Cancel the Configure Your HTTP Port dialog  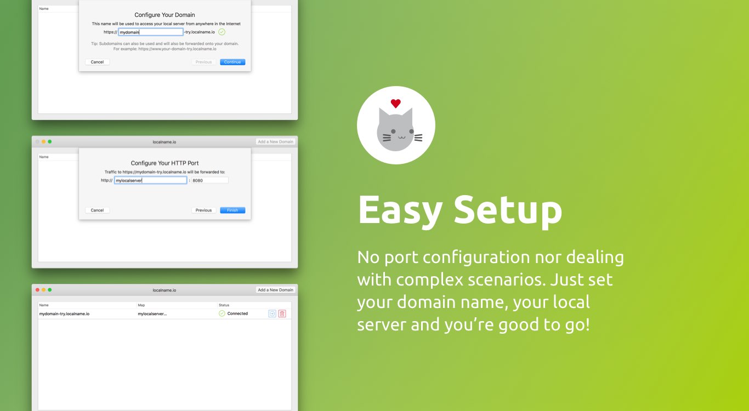[x=98, y=210]
